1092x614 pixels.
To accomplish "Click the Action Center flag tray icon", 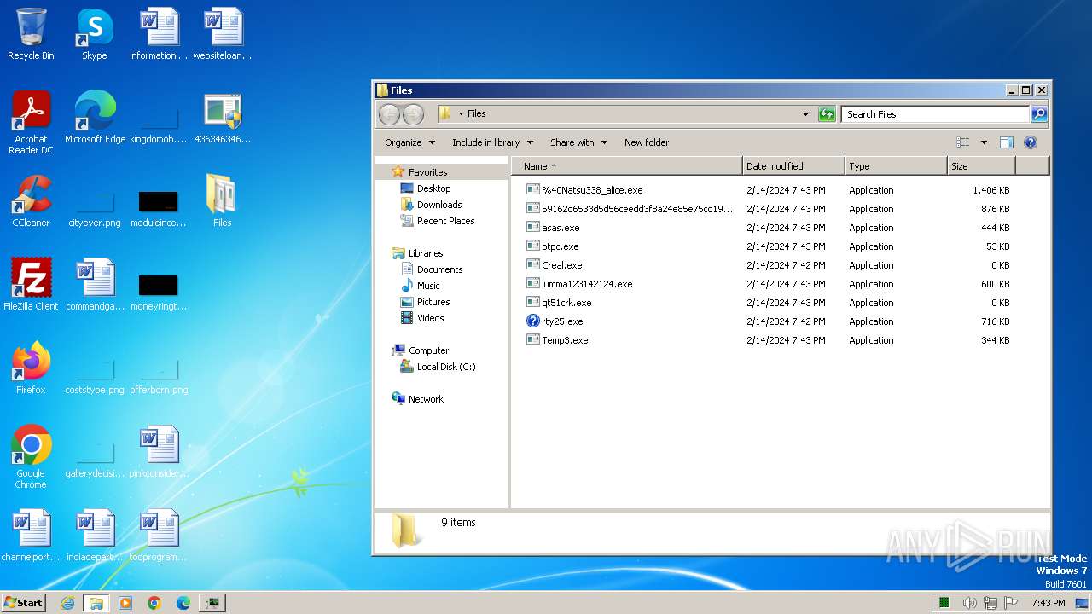I will [1009, 603].
